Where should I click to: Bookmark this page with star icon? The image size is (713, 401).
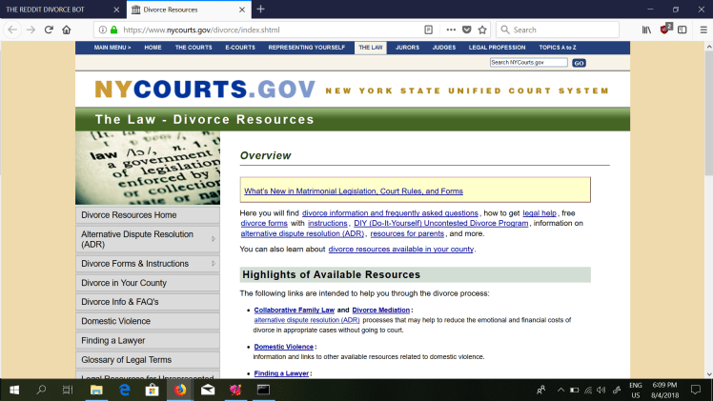coord(482,30)
